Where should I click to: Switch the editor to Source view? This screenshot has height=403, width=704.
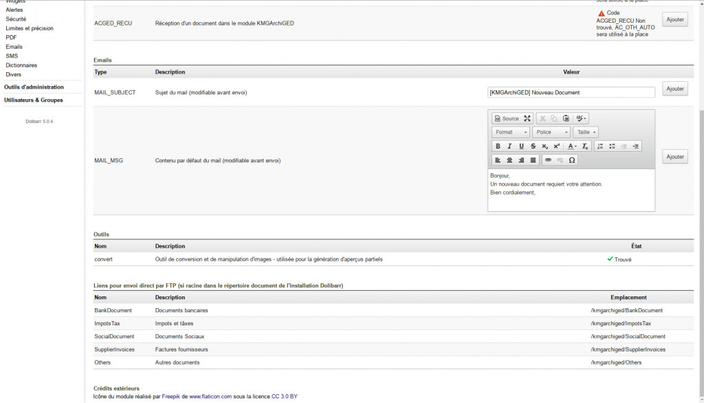(507, 118)
